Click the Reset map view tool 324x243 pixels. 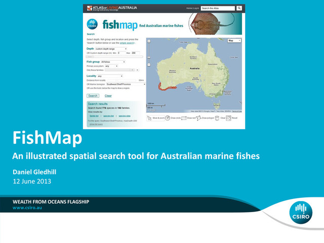point(231,118)
